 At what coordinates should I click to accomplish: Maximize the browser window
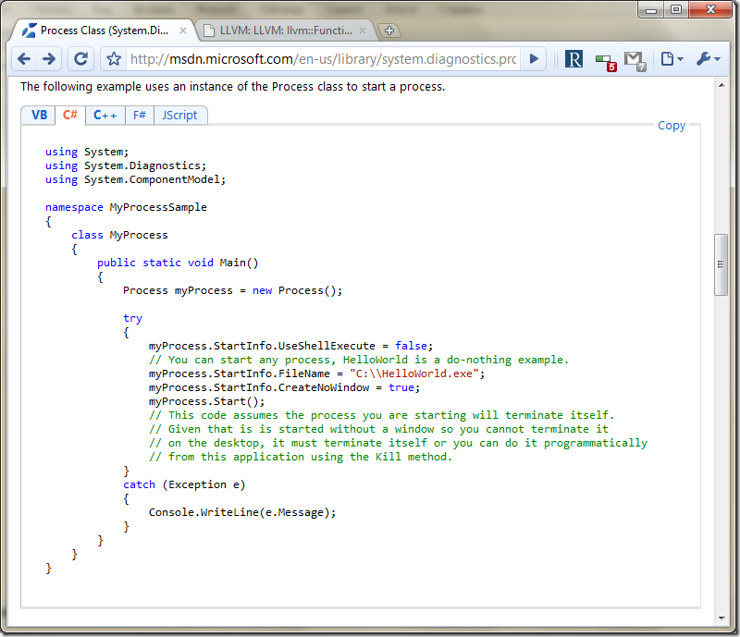point(676,9)
